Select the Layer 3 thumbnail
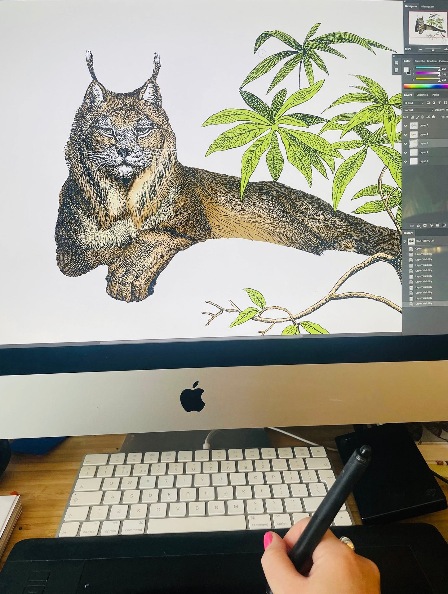448x594 pixels. point(414,143)
